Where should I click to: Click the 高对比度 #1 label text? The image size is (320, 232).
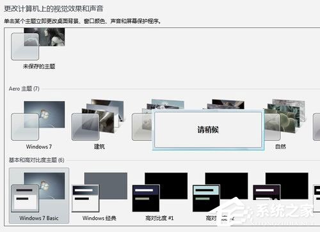point(159,218)
